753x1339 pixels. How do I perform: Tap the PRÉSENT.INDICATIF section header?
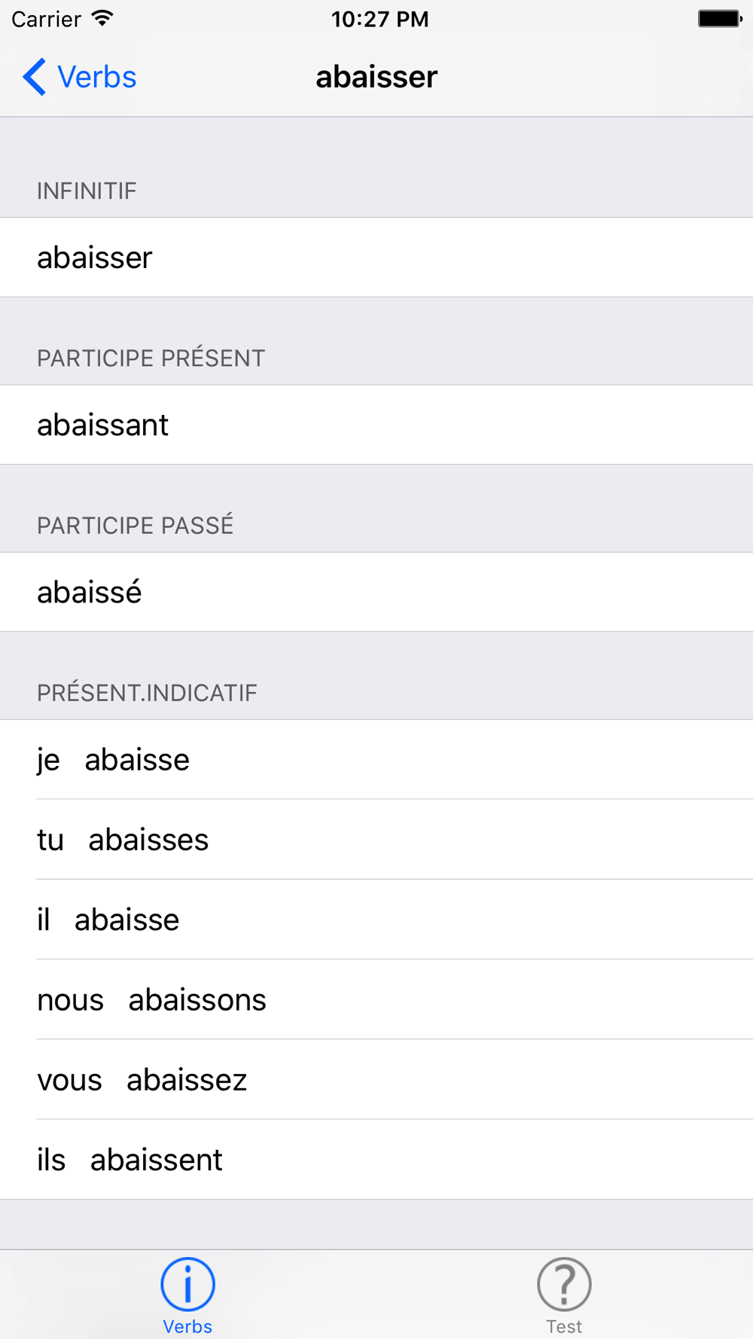point(147,693)
